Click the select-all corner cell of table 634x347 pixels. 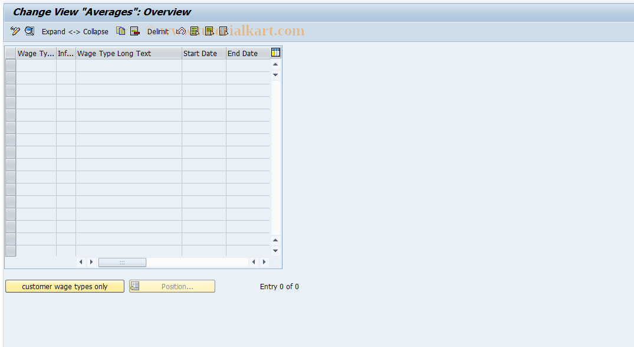(x=11, y=53)
